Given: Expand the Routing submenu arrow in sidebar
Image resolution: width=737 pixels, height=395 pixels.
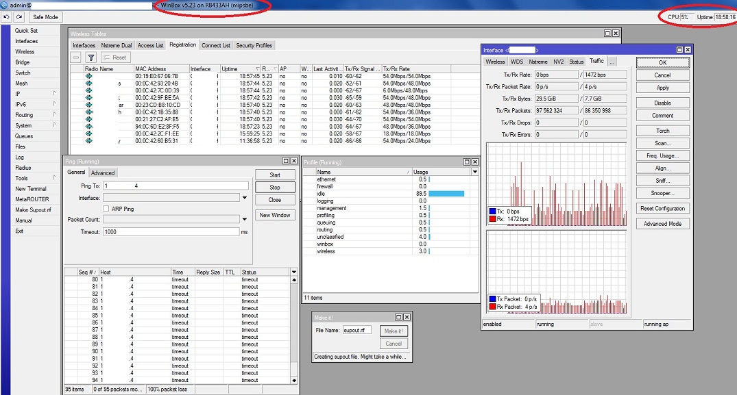Looking at the screenshot, I should click(x=55, y=114).
